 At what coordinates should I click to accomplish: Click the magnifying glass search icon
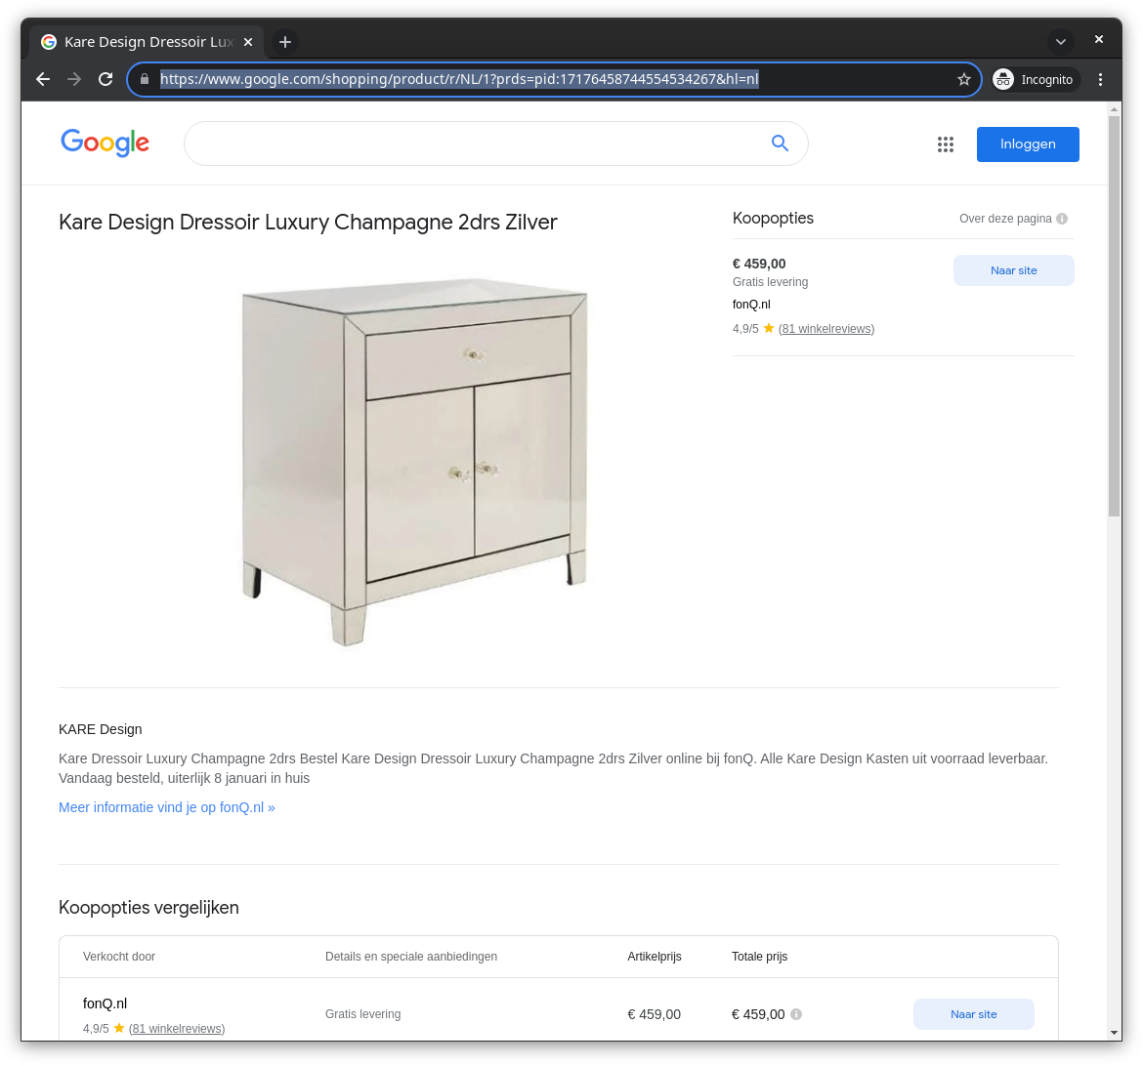[x=780, y=143]
